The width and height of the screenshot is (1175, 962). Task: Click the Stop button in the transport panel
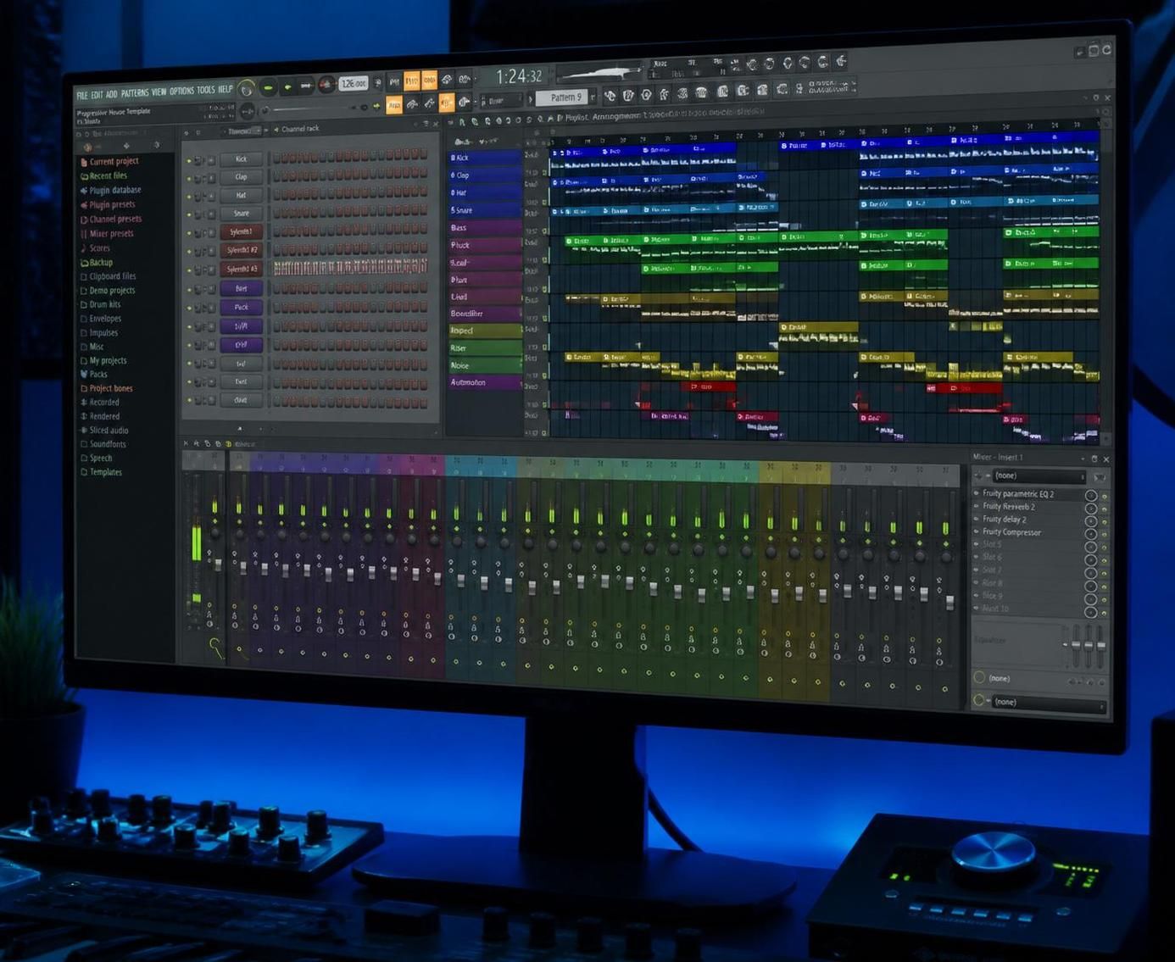(x=305, y=86)
